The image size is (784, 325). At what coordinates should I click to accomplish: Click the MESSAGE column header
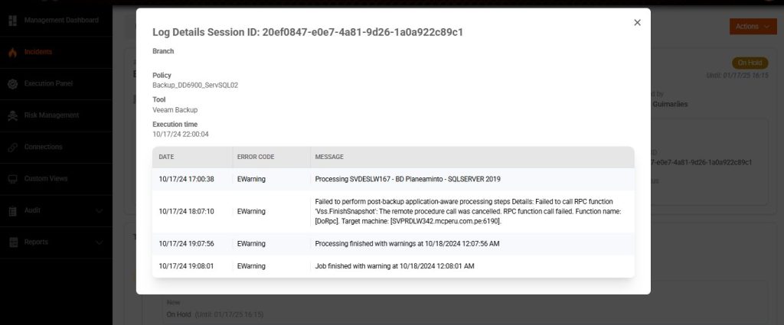[x=329, y=157]
